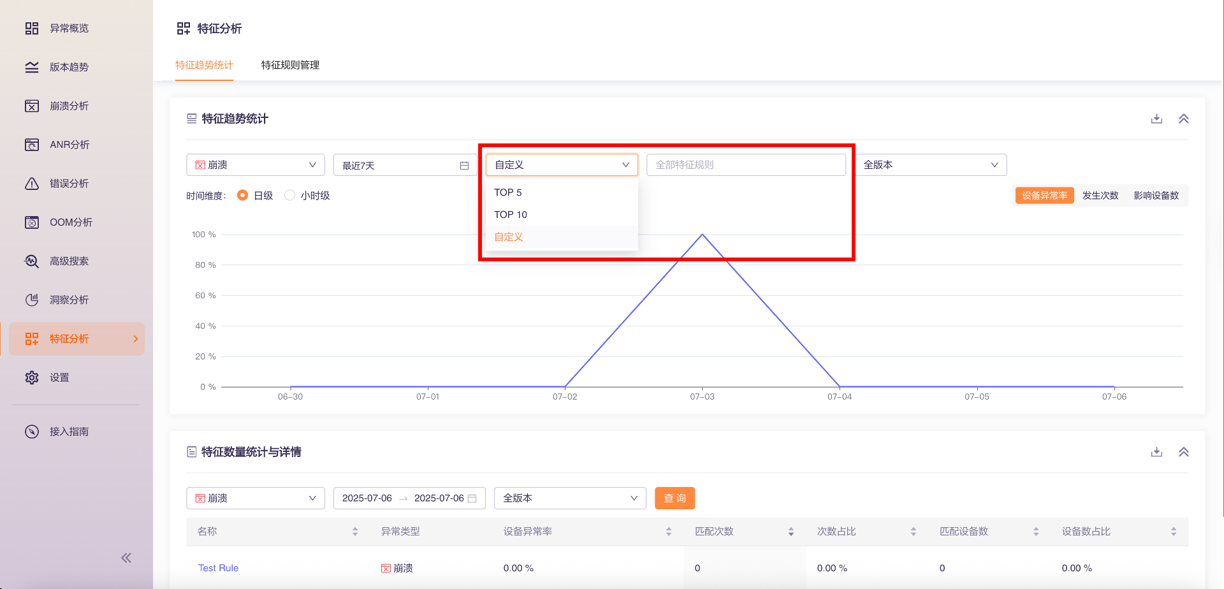Click the 查询 button
The width and height of the screenshot is (1224, 589).
(x=674, y=498)
